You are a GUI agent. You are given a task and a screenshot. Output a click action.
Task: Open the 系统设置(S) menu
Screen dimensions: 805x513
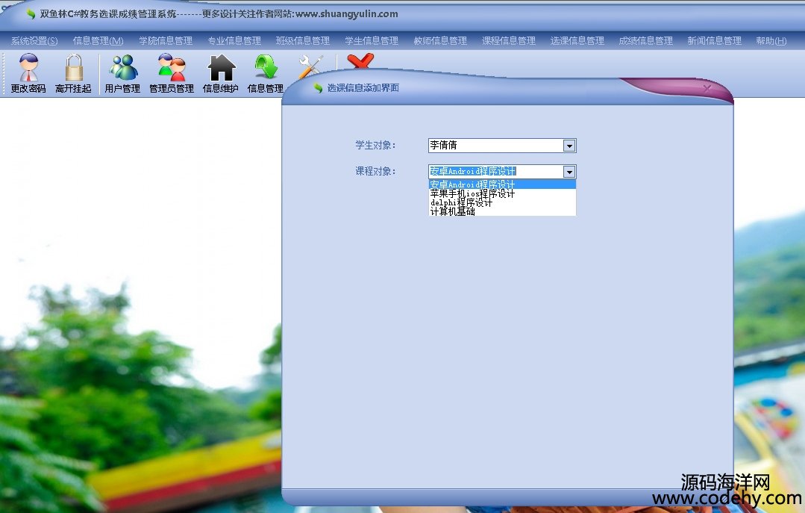click(x=34, y=40)
